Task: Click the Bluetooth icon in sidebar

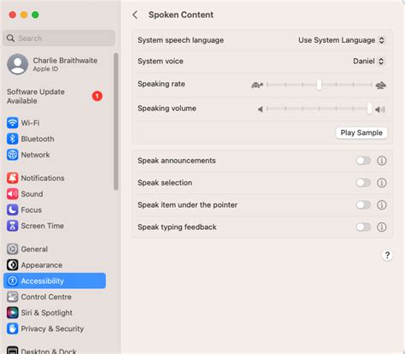Action: coord(12,139)
